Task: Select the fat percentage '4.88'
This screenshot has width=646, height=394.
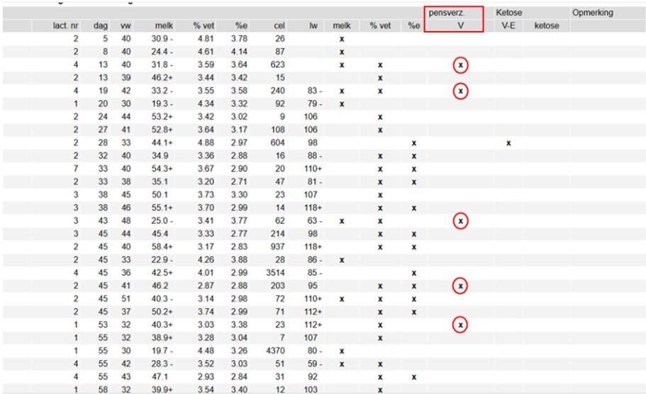Action: point(206,142)
